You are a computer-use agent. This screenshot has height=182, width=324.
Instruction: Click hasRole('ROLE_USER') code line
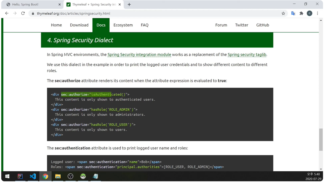(93, 125)
